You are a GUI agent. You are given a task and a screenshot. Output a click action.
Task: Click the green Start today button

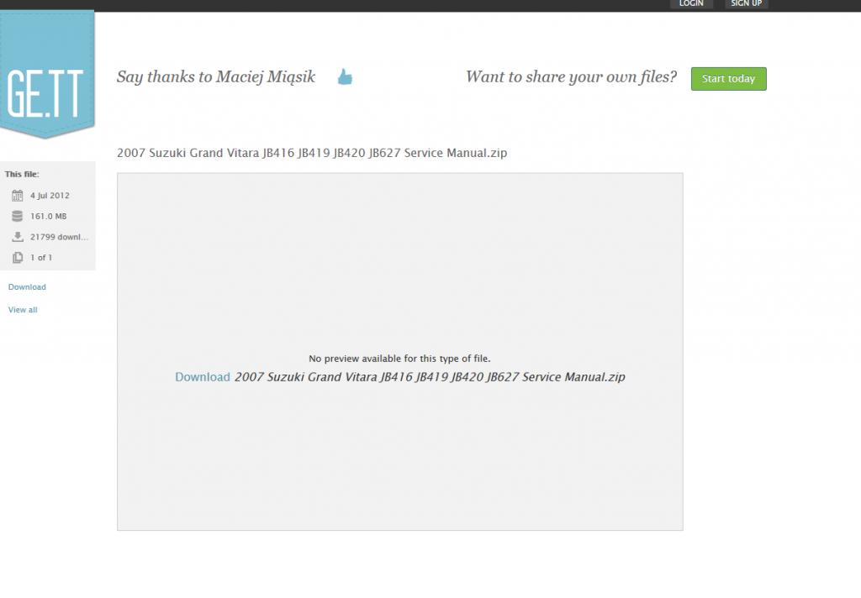coord(729,79)
